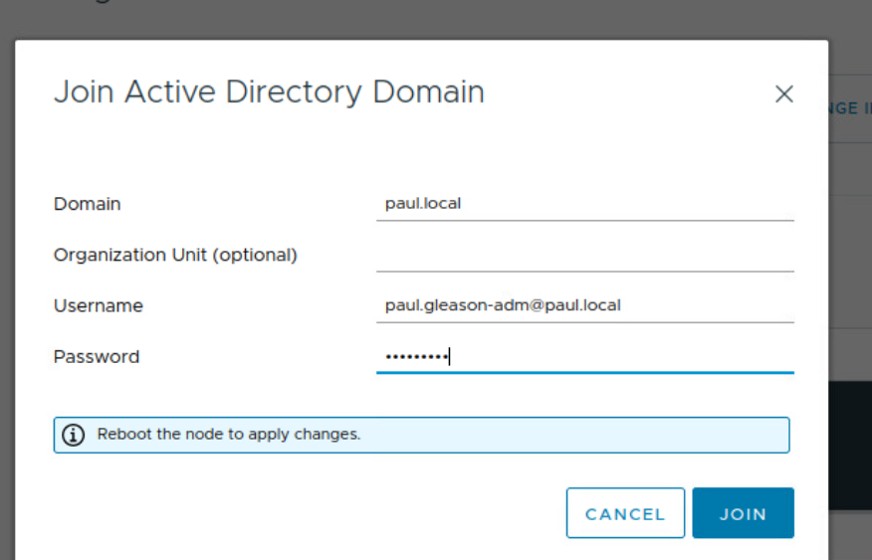The height and width of the screenshot is (560, 872).
Task: Click the Domain field label
Action: 88,204
